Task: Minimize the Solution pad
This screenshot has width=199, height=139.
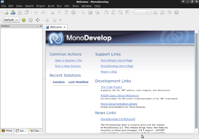Action: (37, 26)
